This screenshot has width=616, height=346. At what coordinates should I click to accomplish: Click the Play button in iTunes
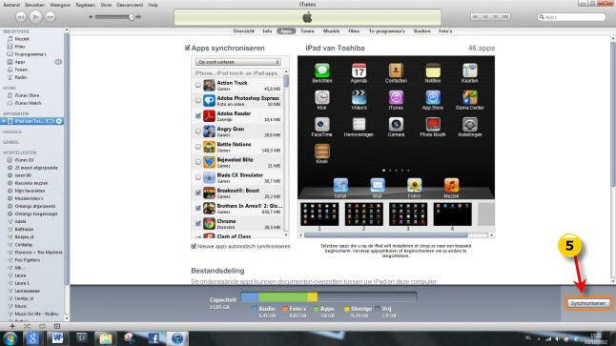click(x=35, y=17)
